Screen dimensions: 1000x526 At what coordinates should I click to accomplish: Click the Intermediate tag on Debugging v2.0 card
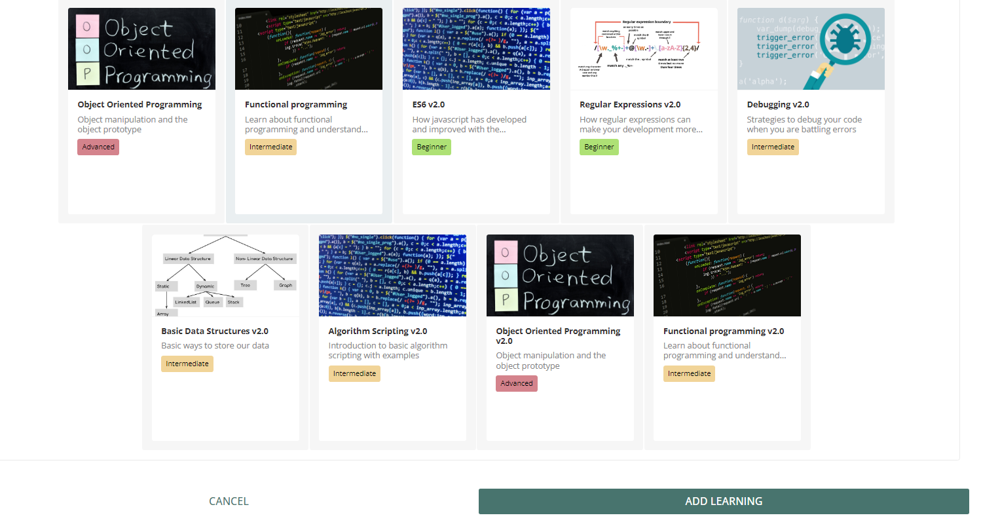pyautogui.click(x=773, y=147)
